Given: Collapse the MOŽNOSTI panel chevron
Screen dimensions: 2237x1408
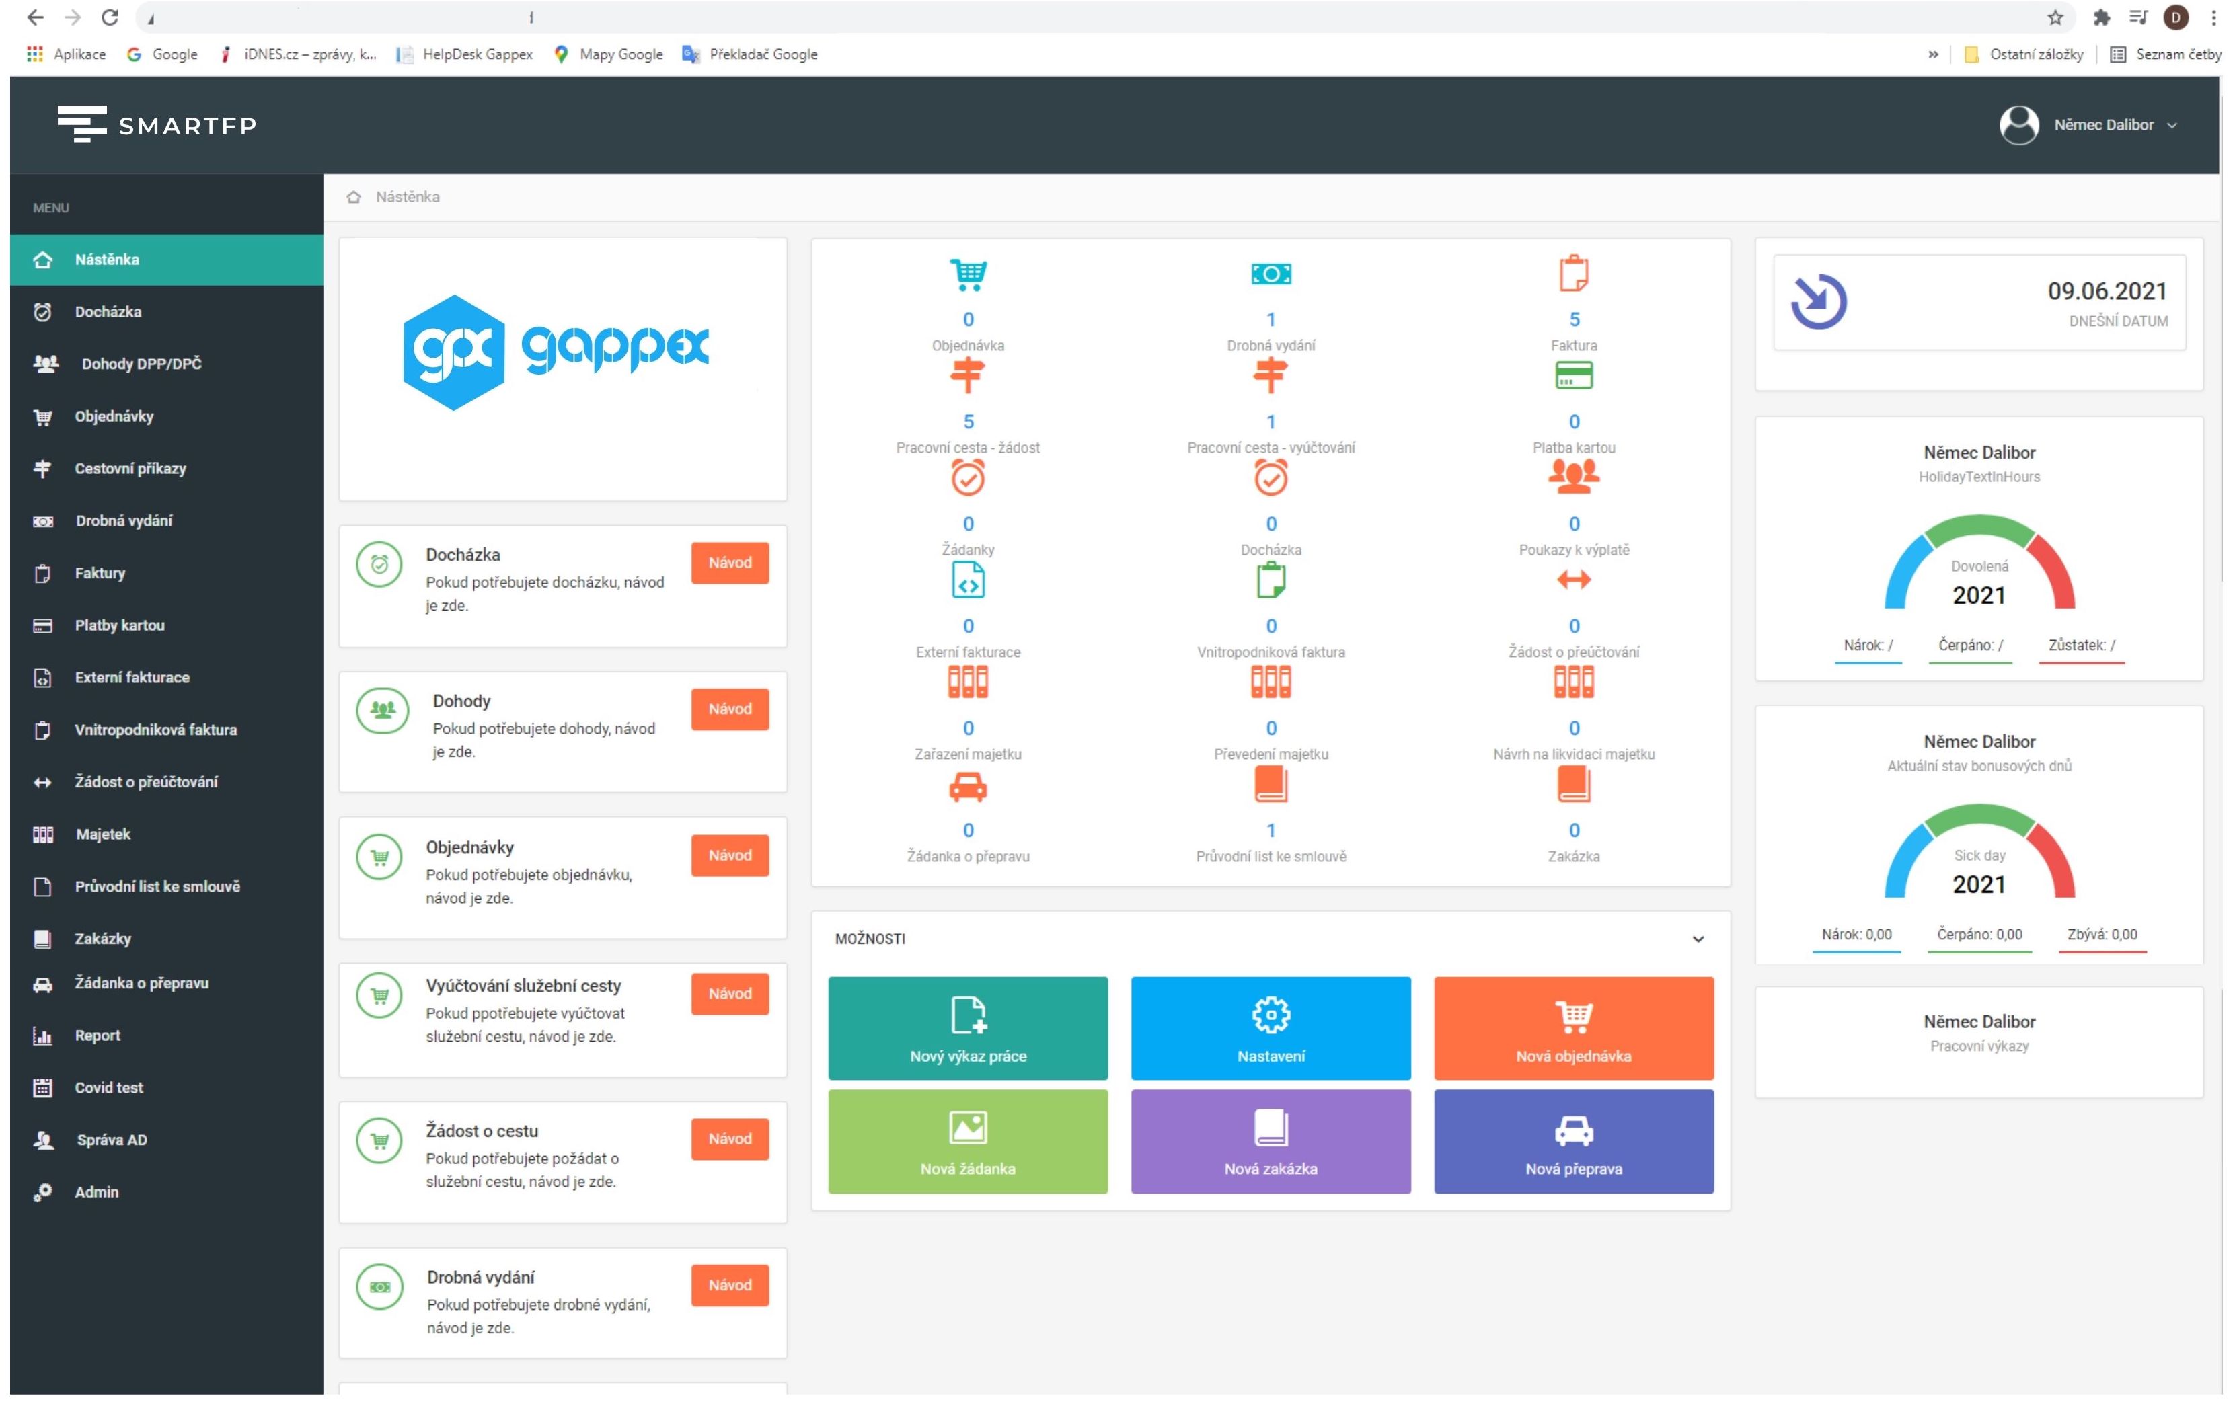Looking at the screenshot, I should click(x=1698, y=939).
